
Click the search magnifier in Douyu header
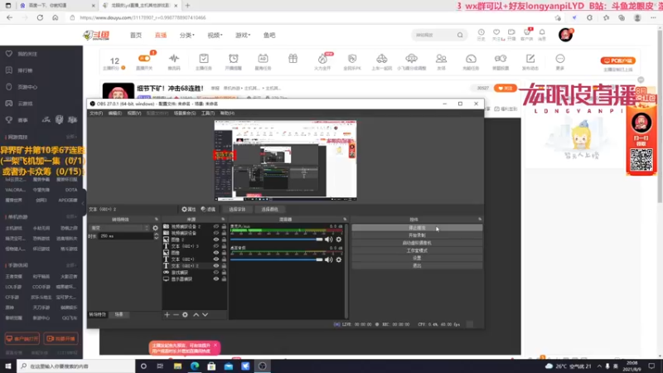(x=460, y=35)
